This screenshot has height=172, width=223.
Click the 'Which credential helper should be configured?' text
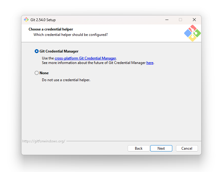click(x=71, y=35)
